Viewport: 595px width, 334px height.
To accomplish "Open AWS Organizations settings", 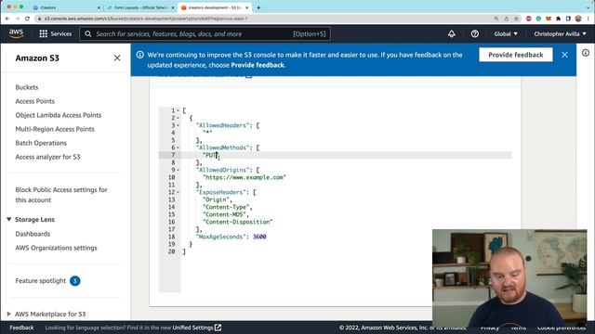I will coord(56,248).
